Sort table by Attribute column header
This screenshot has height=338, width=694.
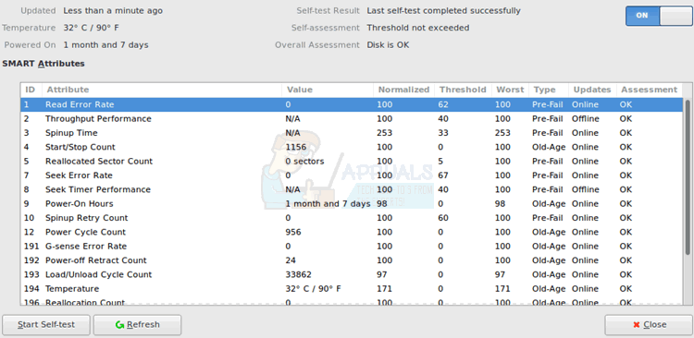(162, 90)
